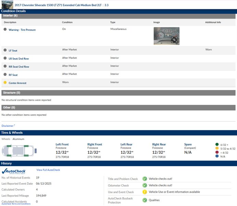
Task: Click the Spare N/A tread value
Action: click(x=188, y=152)
